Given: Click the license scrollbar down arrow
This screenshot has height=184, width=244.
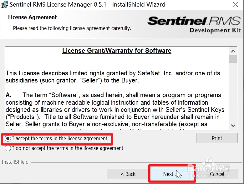Looking at the screenshot, I should point(233,125).
